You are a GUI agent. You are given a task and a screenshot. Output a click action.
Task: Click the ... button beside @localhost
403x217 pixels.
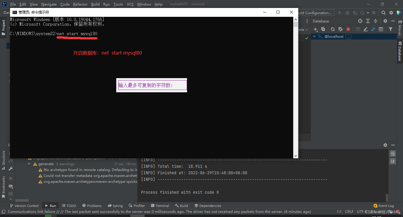click(x=348, y=36)
